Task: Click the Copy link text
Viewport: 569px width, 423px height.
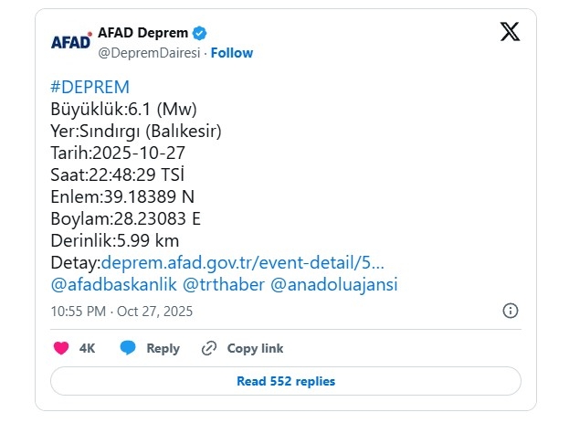Action: tap(255, 348)
